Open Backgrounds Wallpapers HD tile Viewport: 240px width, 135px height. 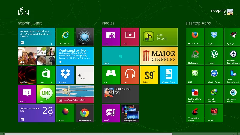coord(130,113)
